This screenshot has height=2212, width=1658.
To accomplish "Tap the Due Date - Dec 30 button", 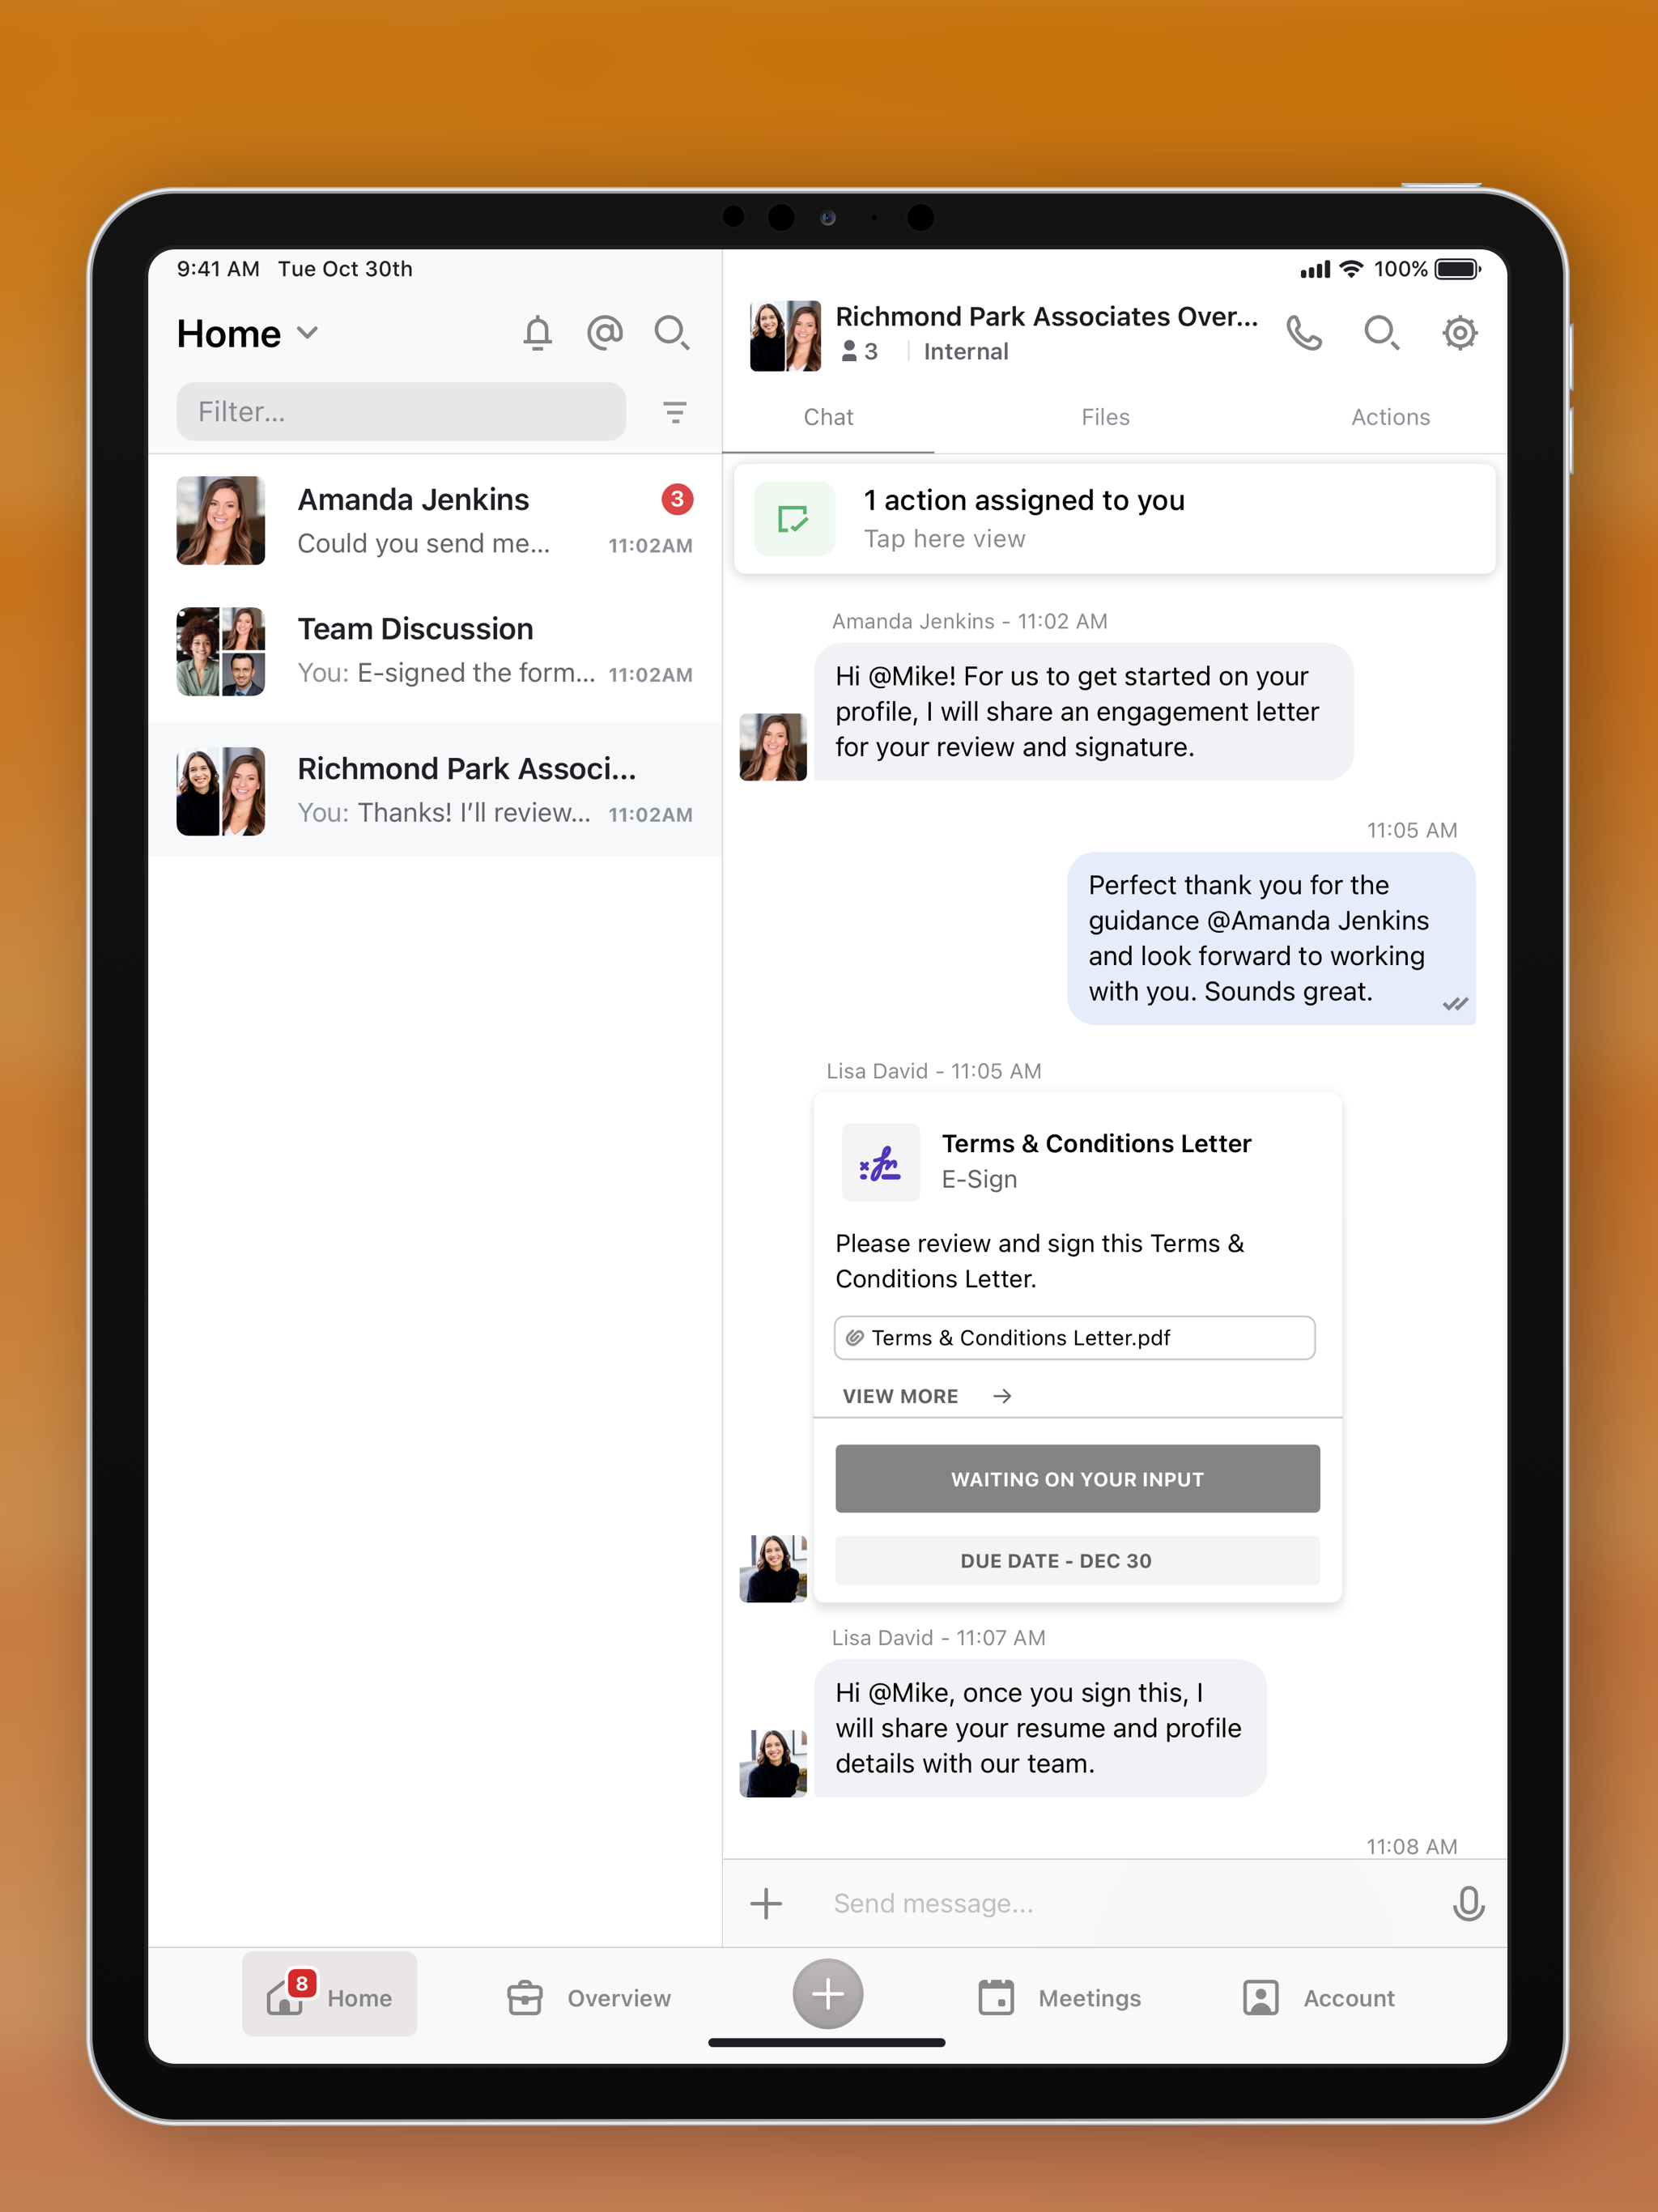I will click(1077, 1560).
